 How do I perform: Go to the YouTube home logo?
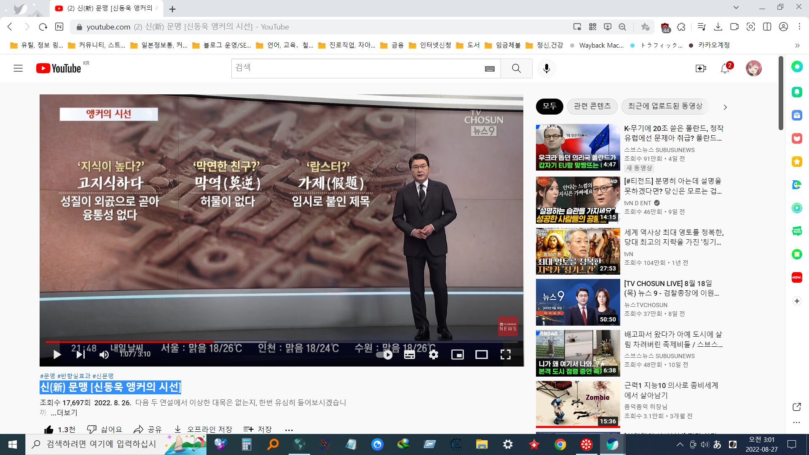click(59, 68)
